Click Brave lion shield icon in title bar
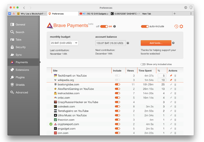The width and height of the screenshot is (204, 142). click(191, 8)
